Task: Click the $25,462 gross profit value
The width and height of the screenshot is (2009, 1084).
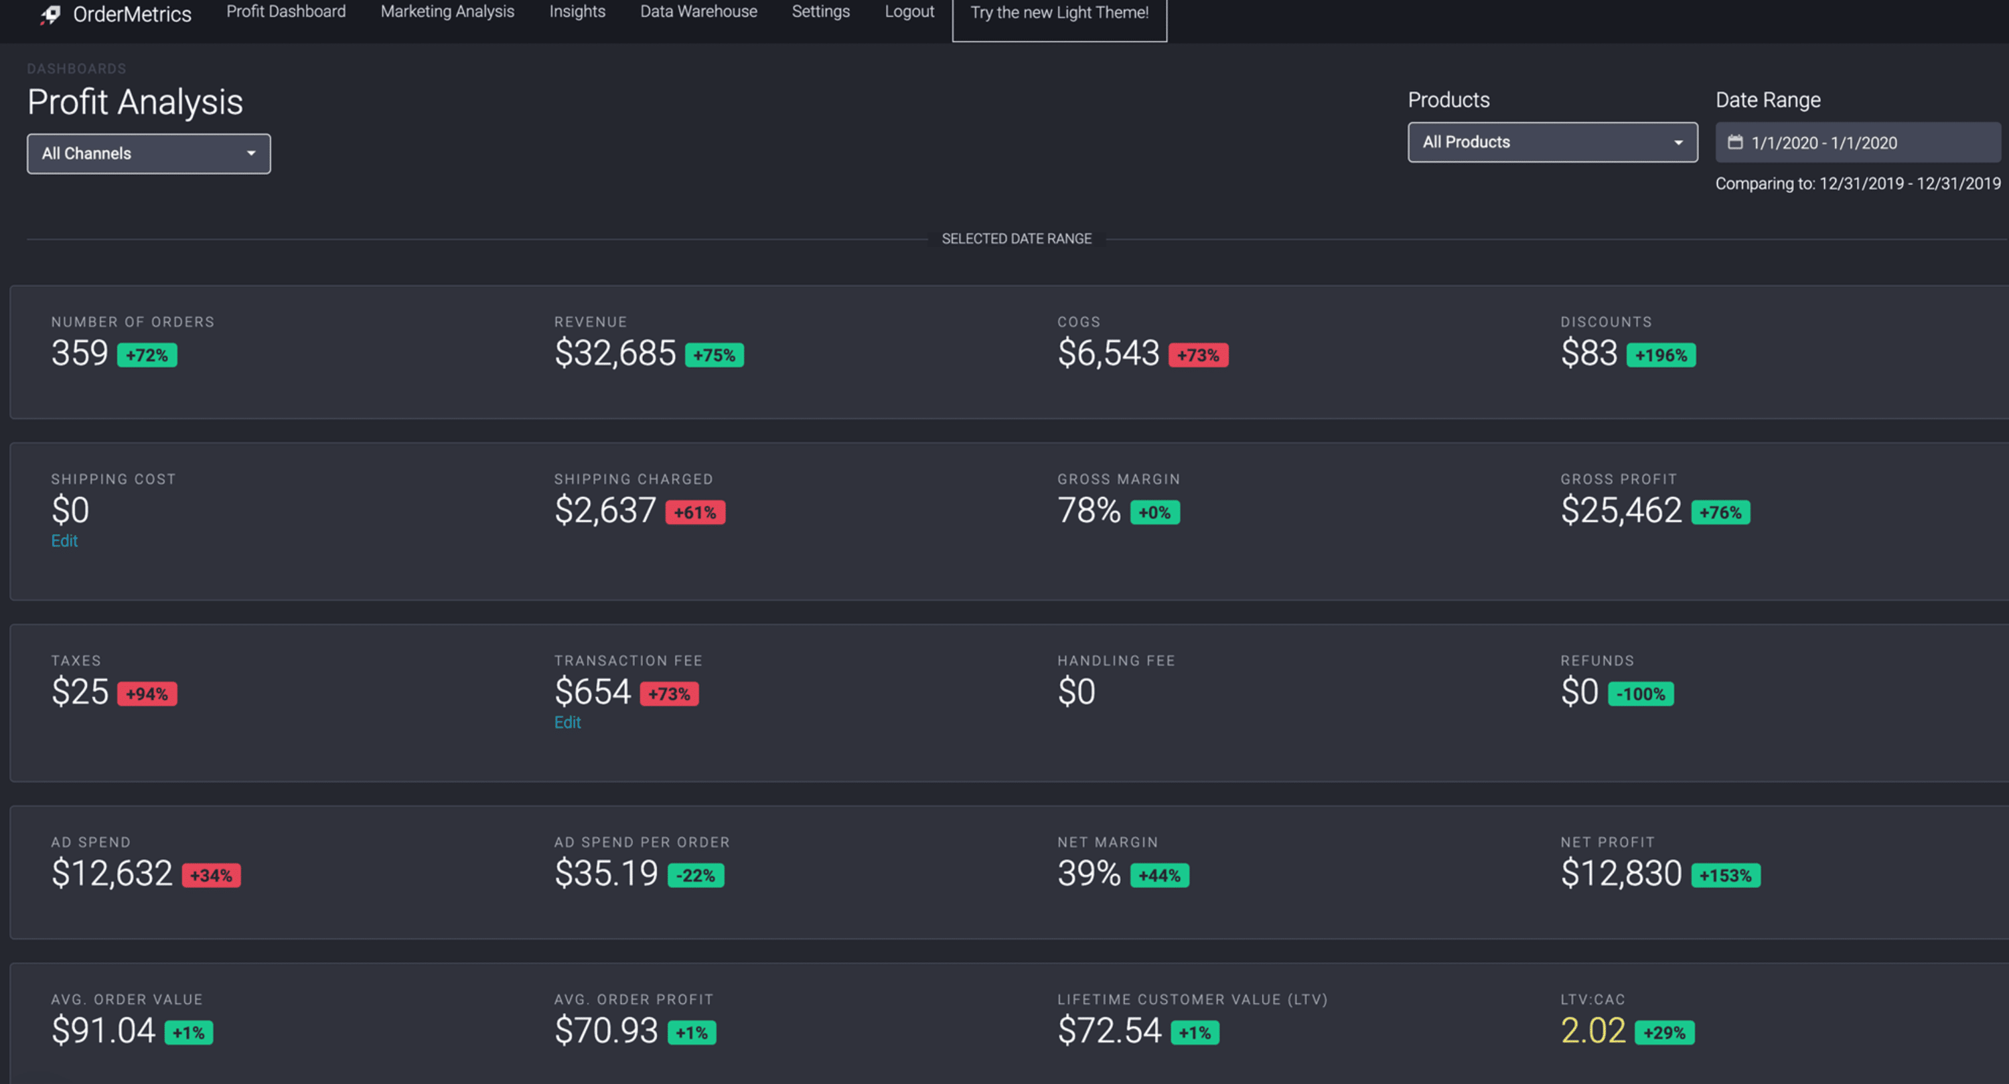Action: click(1621, 510)
